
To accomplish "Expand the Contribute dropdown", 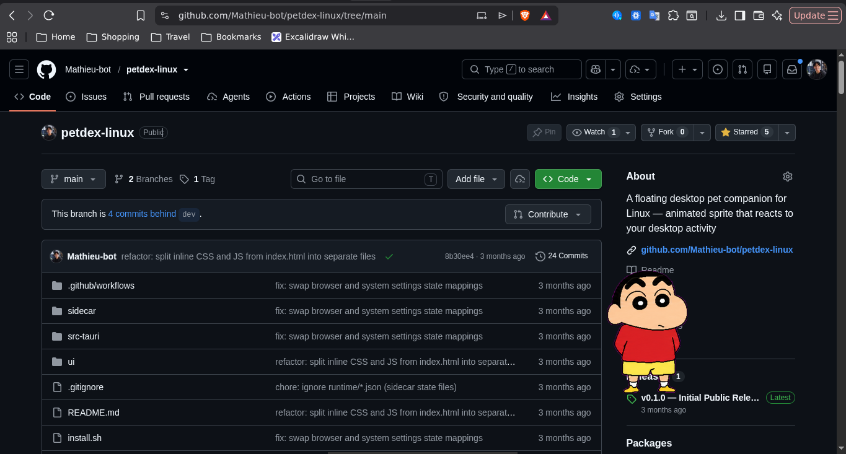I will (548, 214).
